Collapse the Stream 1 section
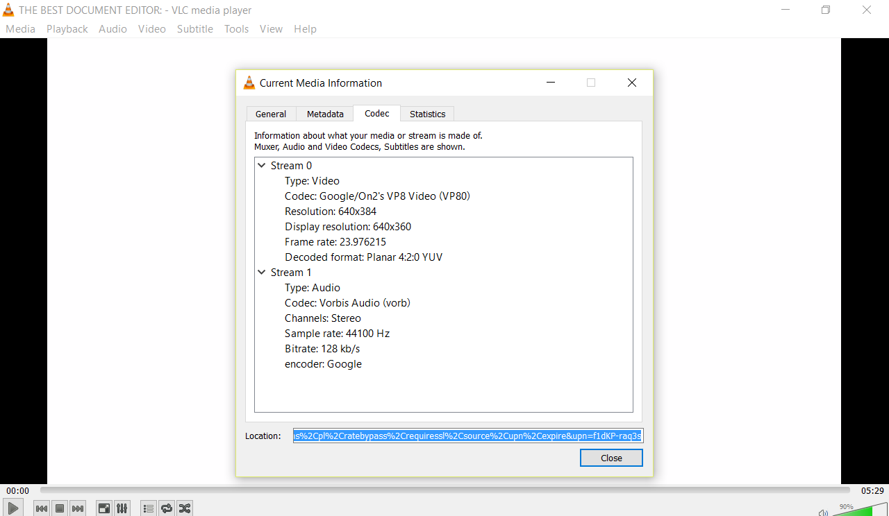The image size is (889, 516). tap(262, 272)
